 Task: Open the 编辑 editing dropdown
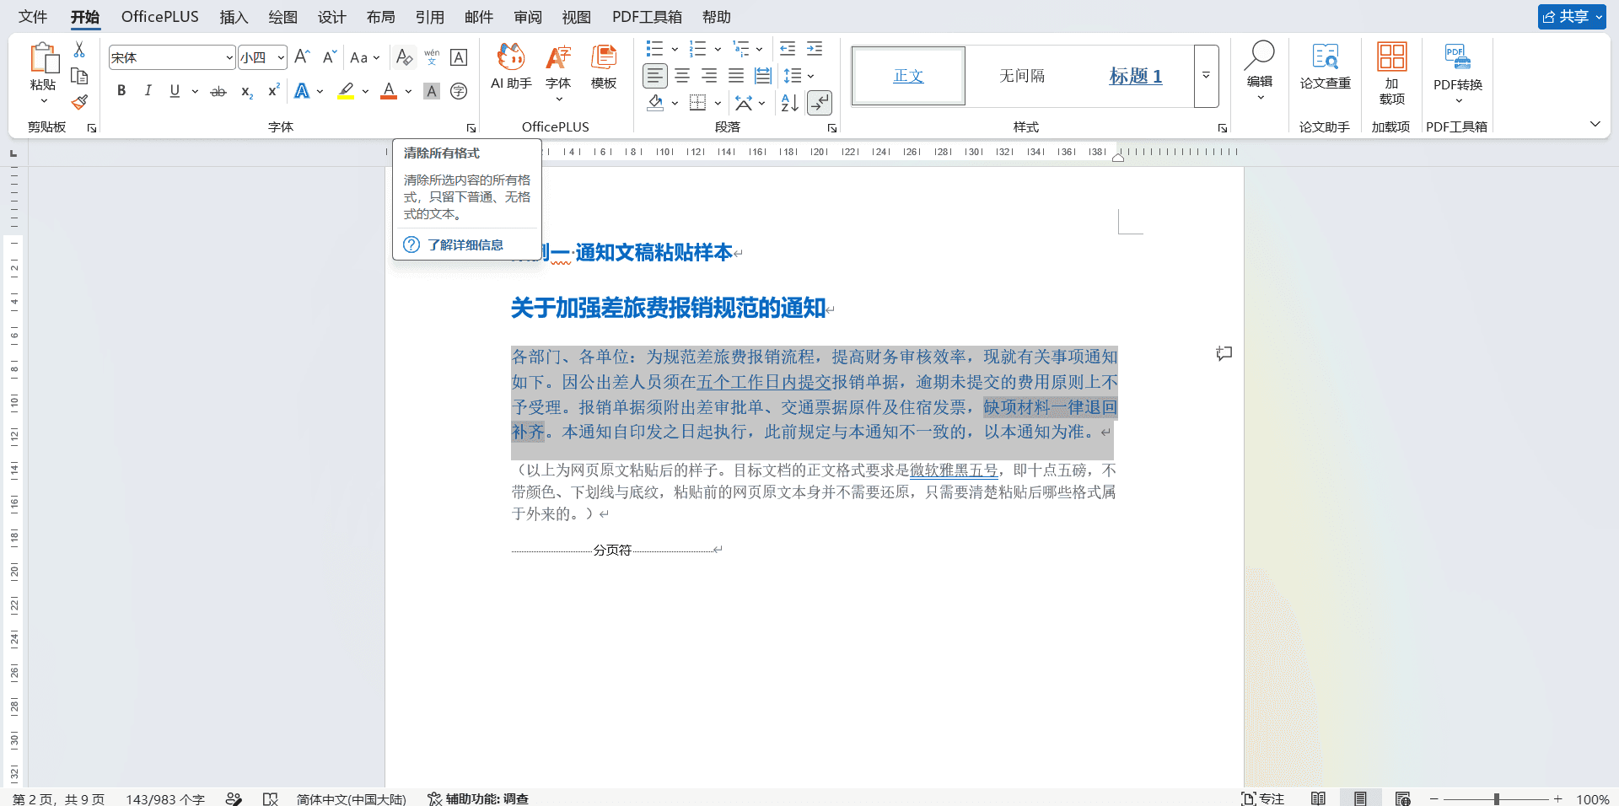tap(1260, 71)
